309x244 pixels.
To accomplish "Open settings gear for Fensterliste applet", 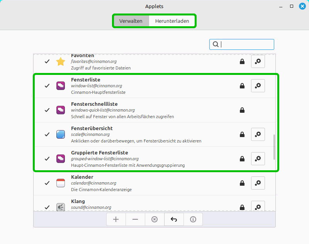I will [x=258, y=86].
